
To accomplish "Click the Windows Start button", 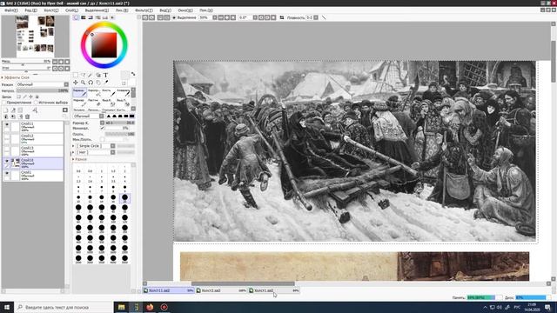I will (x=7, y=307).
